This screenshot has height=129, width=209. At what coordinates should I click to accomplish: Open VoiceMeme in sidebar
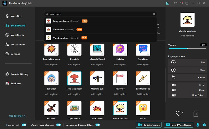pyautogui.click(x=15, y=35)
